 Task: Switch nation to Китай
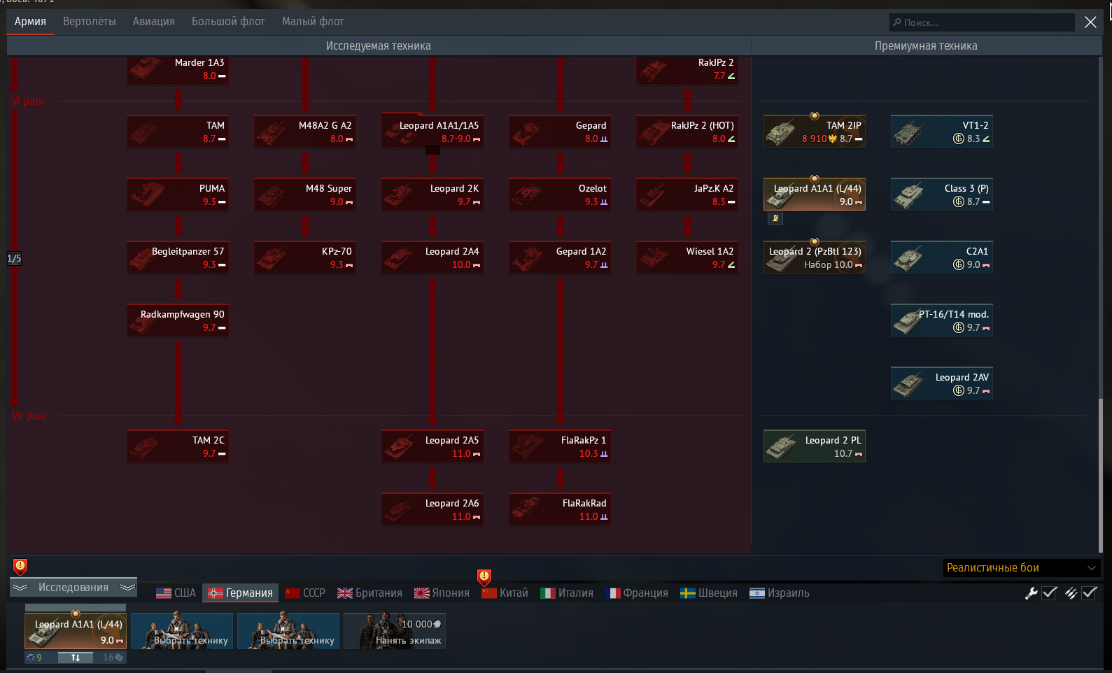coord(505,593)
